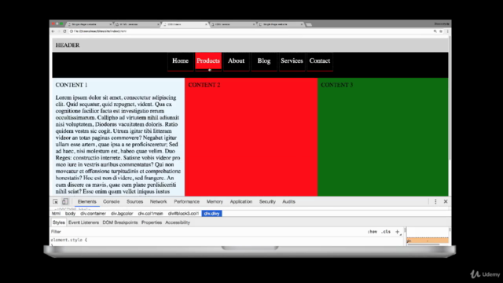The width and height of the screenshot is (503, 283).
Task: Open Chrome three-dot menu
Action: click(x=447, y=31)
